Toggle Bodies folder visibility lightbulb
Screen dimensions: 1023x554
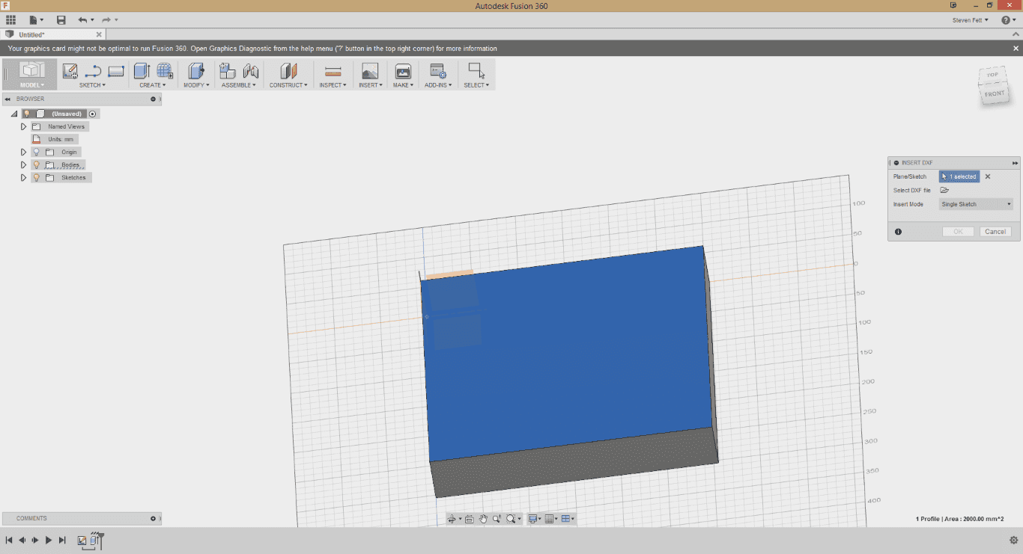(x=36, y=164)
